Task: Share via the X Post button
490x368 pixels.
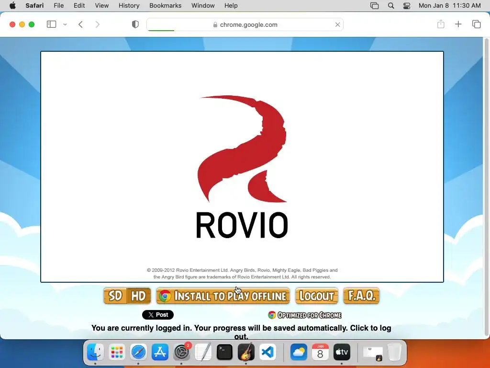Action: pyautogui.click(x=158, y=315)
